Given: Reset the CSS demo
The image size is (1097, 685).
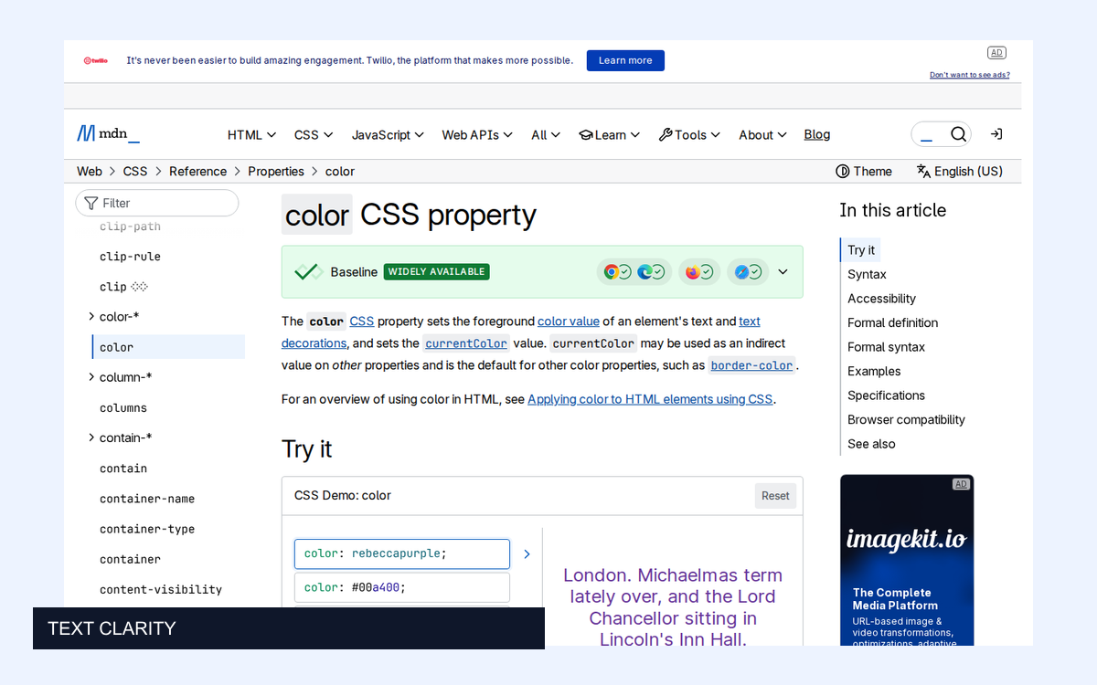Looking at the screenshot, I should [775, 496].
